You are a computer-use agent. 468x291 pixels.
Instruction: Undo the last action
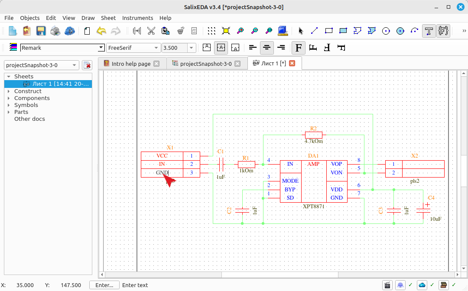click(101, 31)
